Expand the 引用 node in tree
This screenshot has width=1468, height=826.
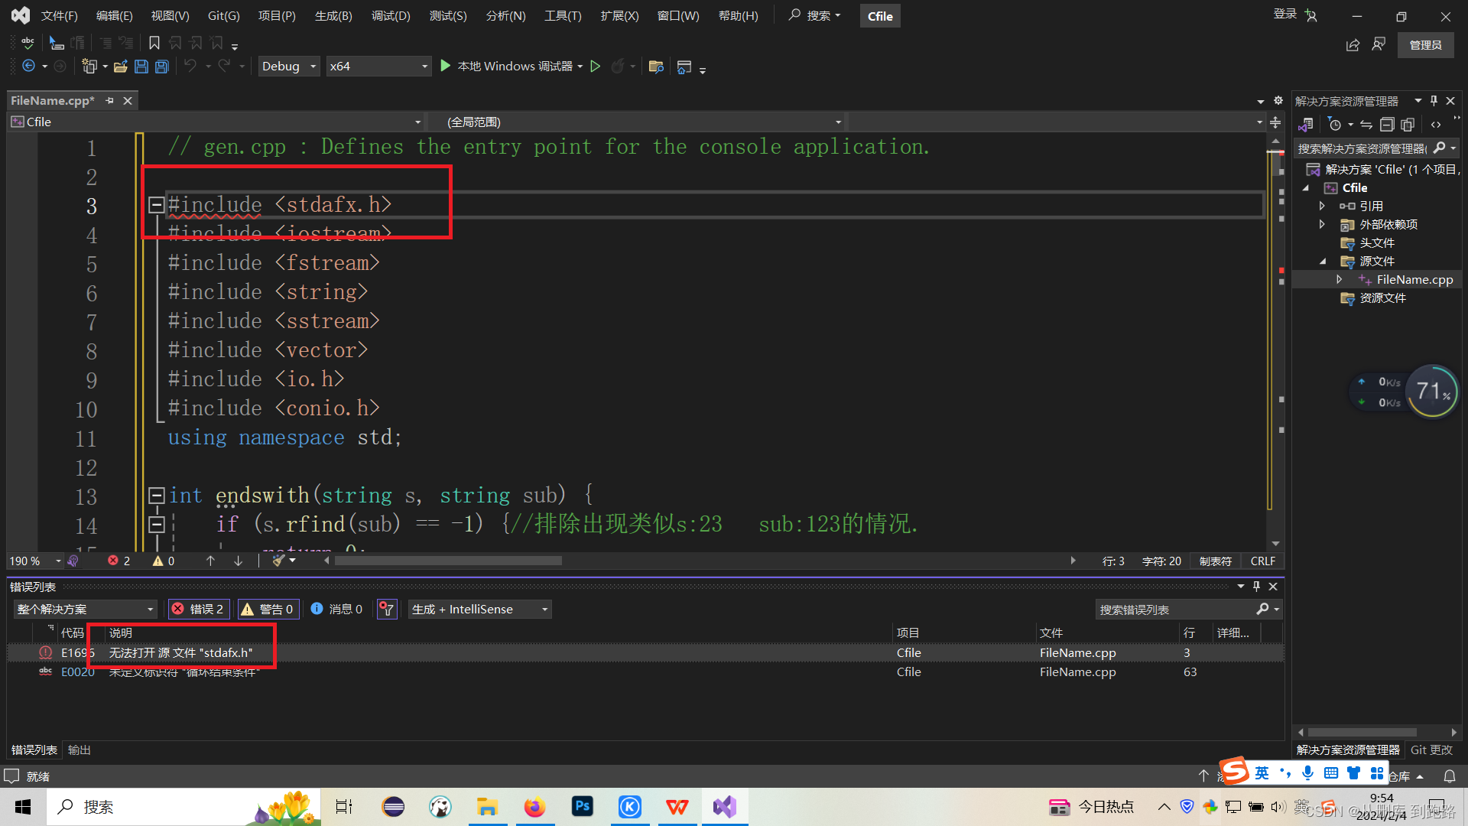[x=1322, y=206]
